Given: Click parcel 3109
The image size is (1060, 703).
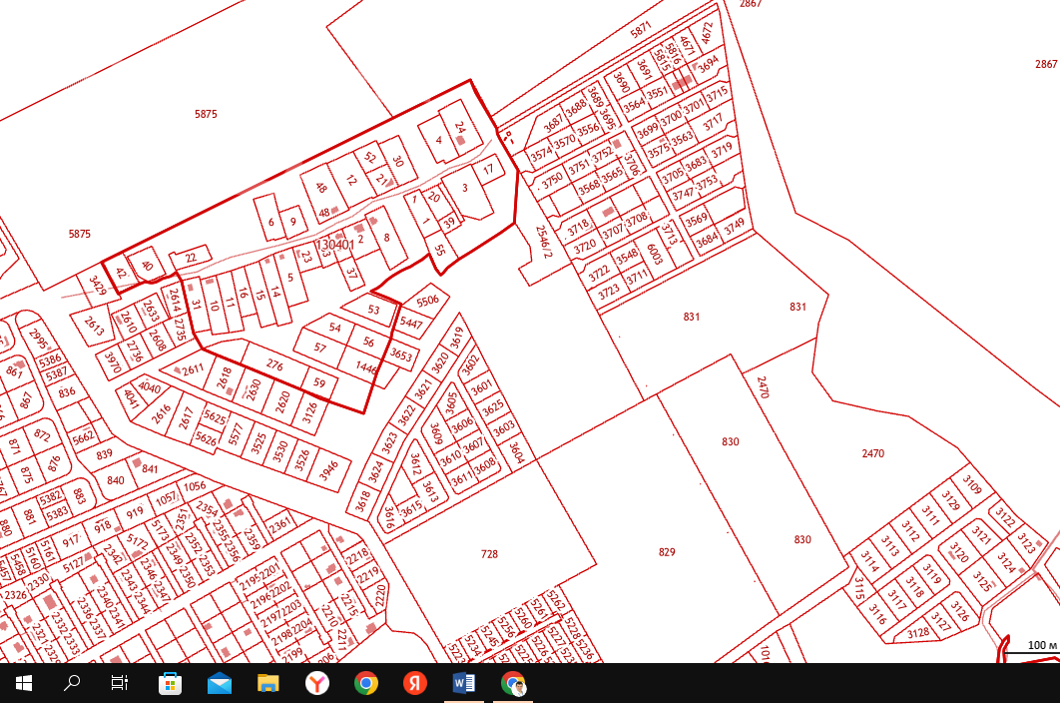Looking at the screenshot, I should 972,483.
